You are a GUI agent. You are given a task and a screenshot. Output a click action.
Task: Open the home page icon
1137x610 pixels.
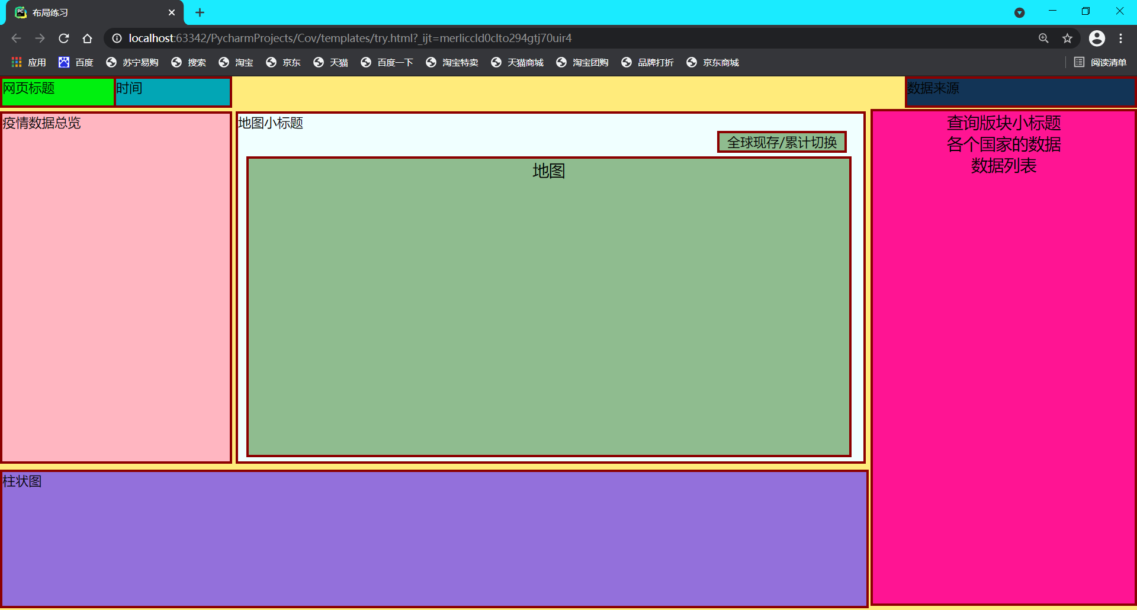click(87, 38)
